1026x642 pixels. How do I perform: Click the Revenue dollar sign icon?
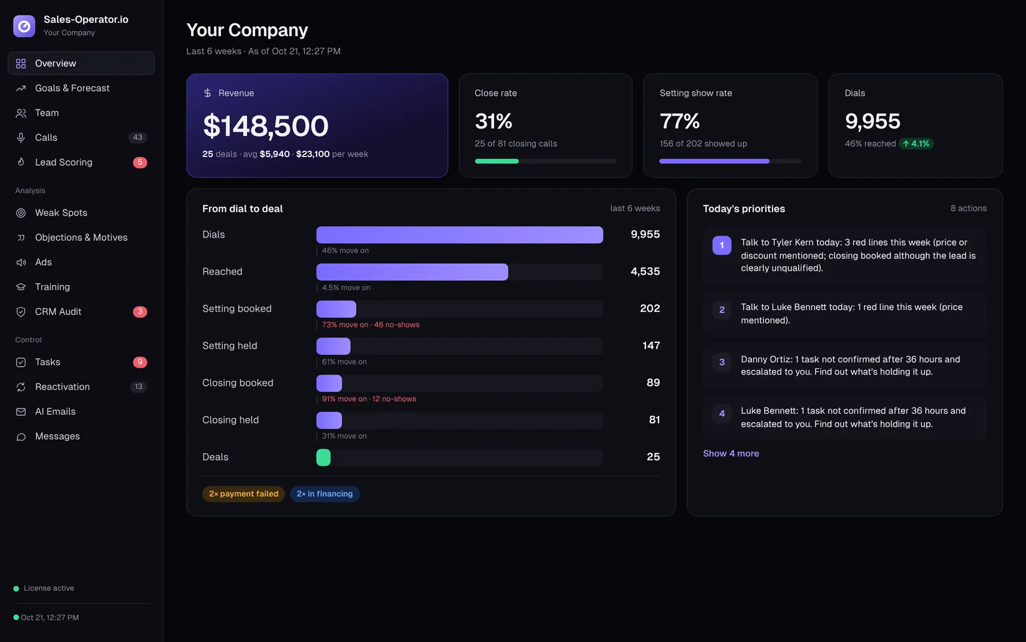point(207,93)
